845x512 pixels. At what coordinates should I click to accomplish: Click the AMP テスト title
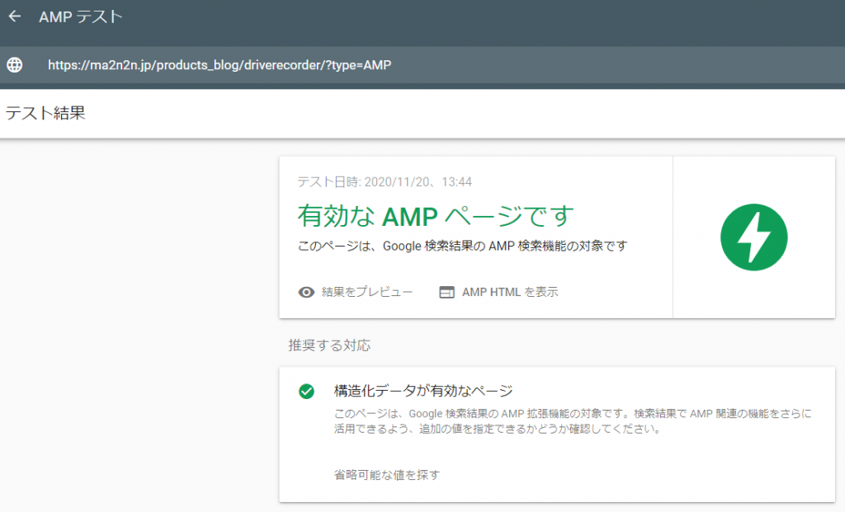(x=81, y=16)
